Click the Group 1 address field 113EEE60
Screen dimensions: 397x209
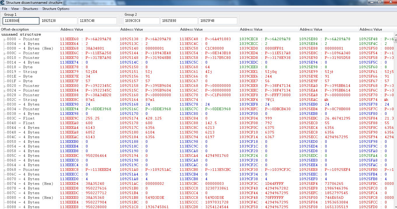21,21
